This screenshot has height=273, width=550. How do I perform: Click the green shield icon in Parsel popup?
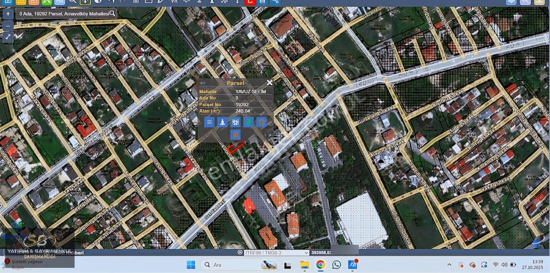click(x=249, y=122)
